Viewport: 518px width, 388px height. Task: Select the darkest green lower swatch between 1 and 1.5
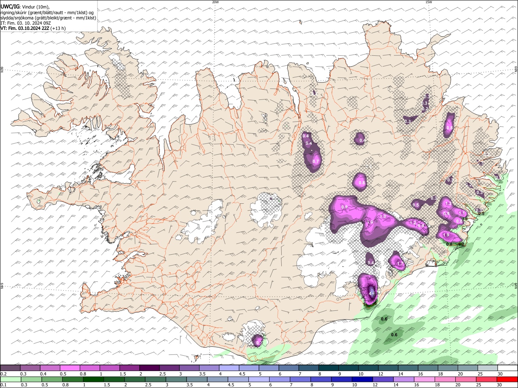[x=93, y=380]
